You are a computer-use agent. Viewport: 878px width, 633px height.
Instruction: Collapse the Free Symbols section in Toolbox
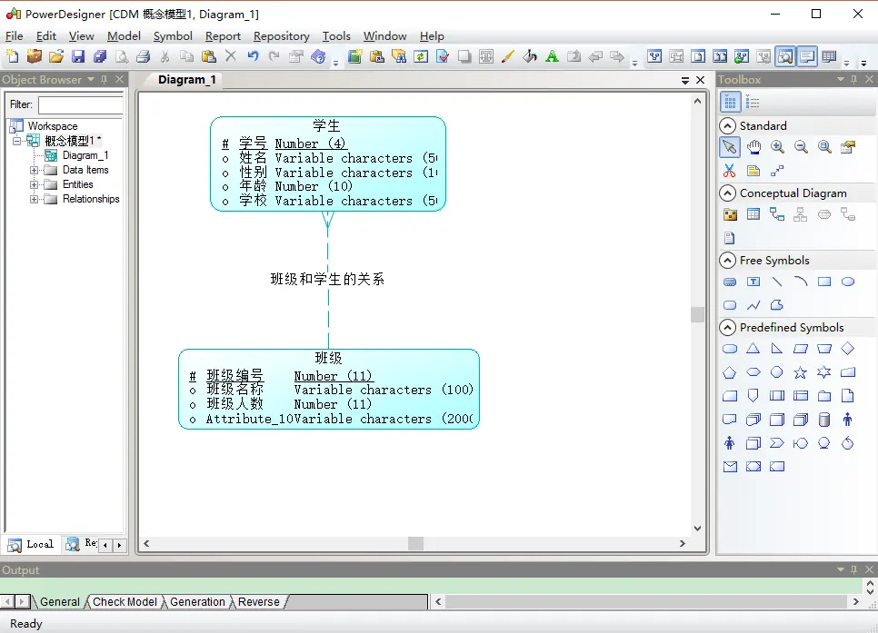[728, 260]
